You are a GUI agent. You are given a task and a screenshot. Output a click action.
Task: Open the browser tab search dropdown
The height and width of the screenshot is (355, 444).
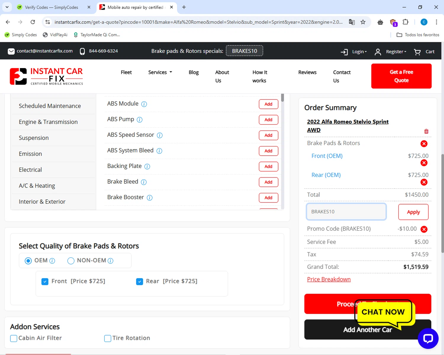tap(7, 7)
